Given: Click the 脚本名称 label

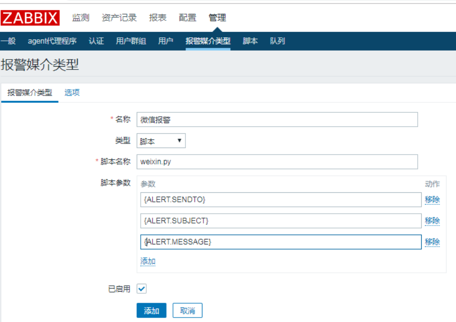Looking at the screenshot, I should point(115,161).
